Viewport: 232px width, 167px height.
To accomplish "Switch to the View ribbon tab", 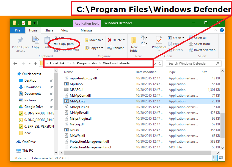I will coord(65,30).
